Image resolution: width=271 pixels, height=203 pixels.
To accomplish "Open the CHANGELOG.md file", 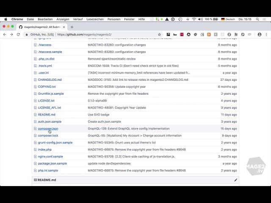I will point(50,80).
